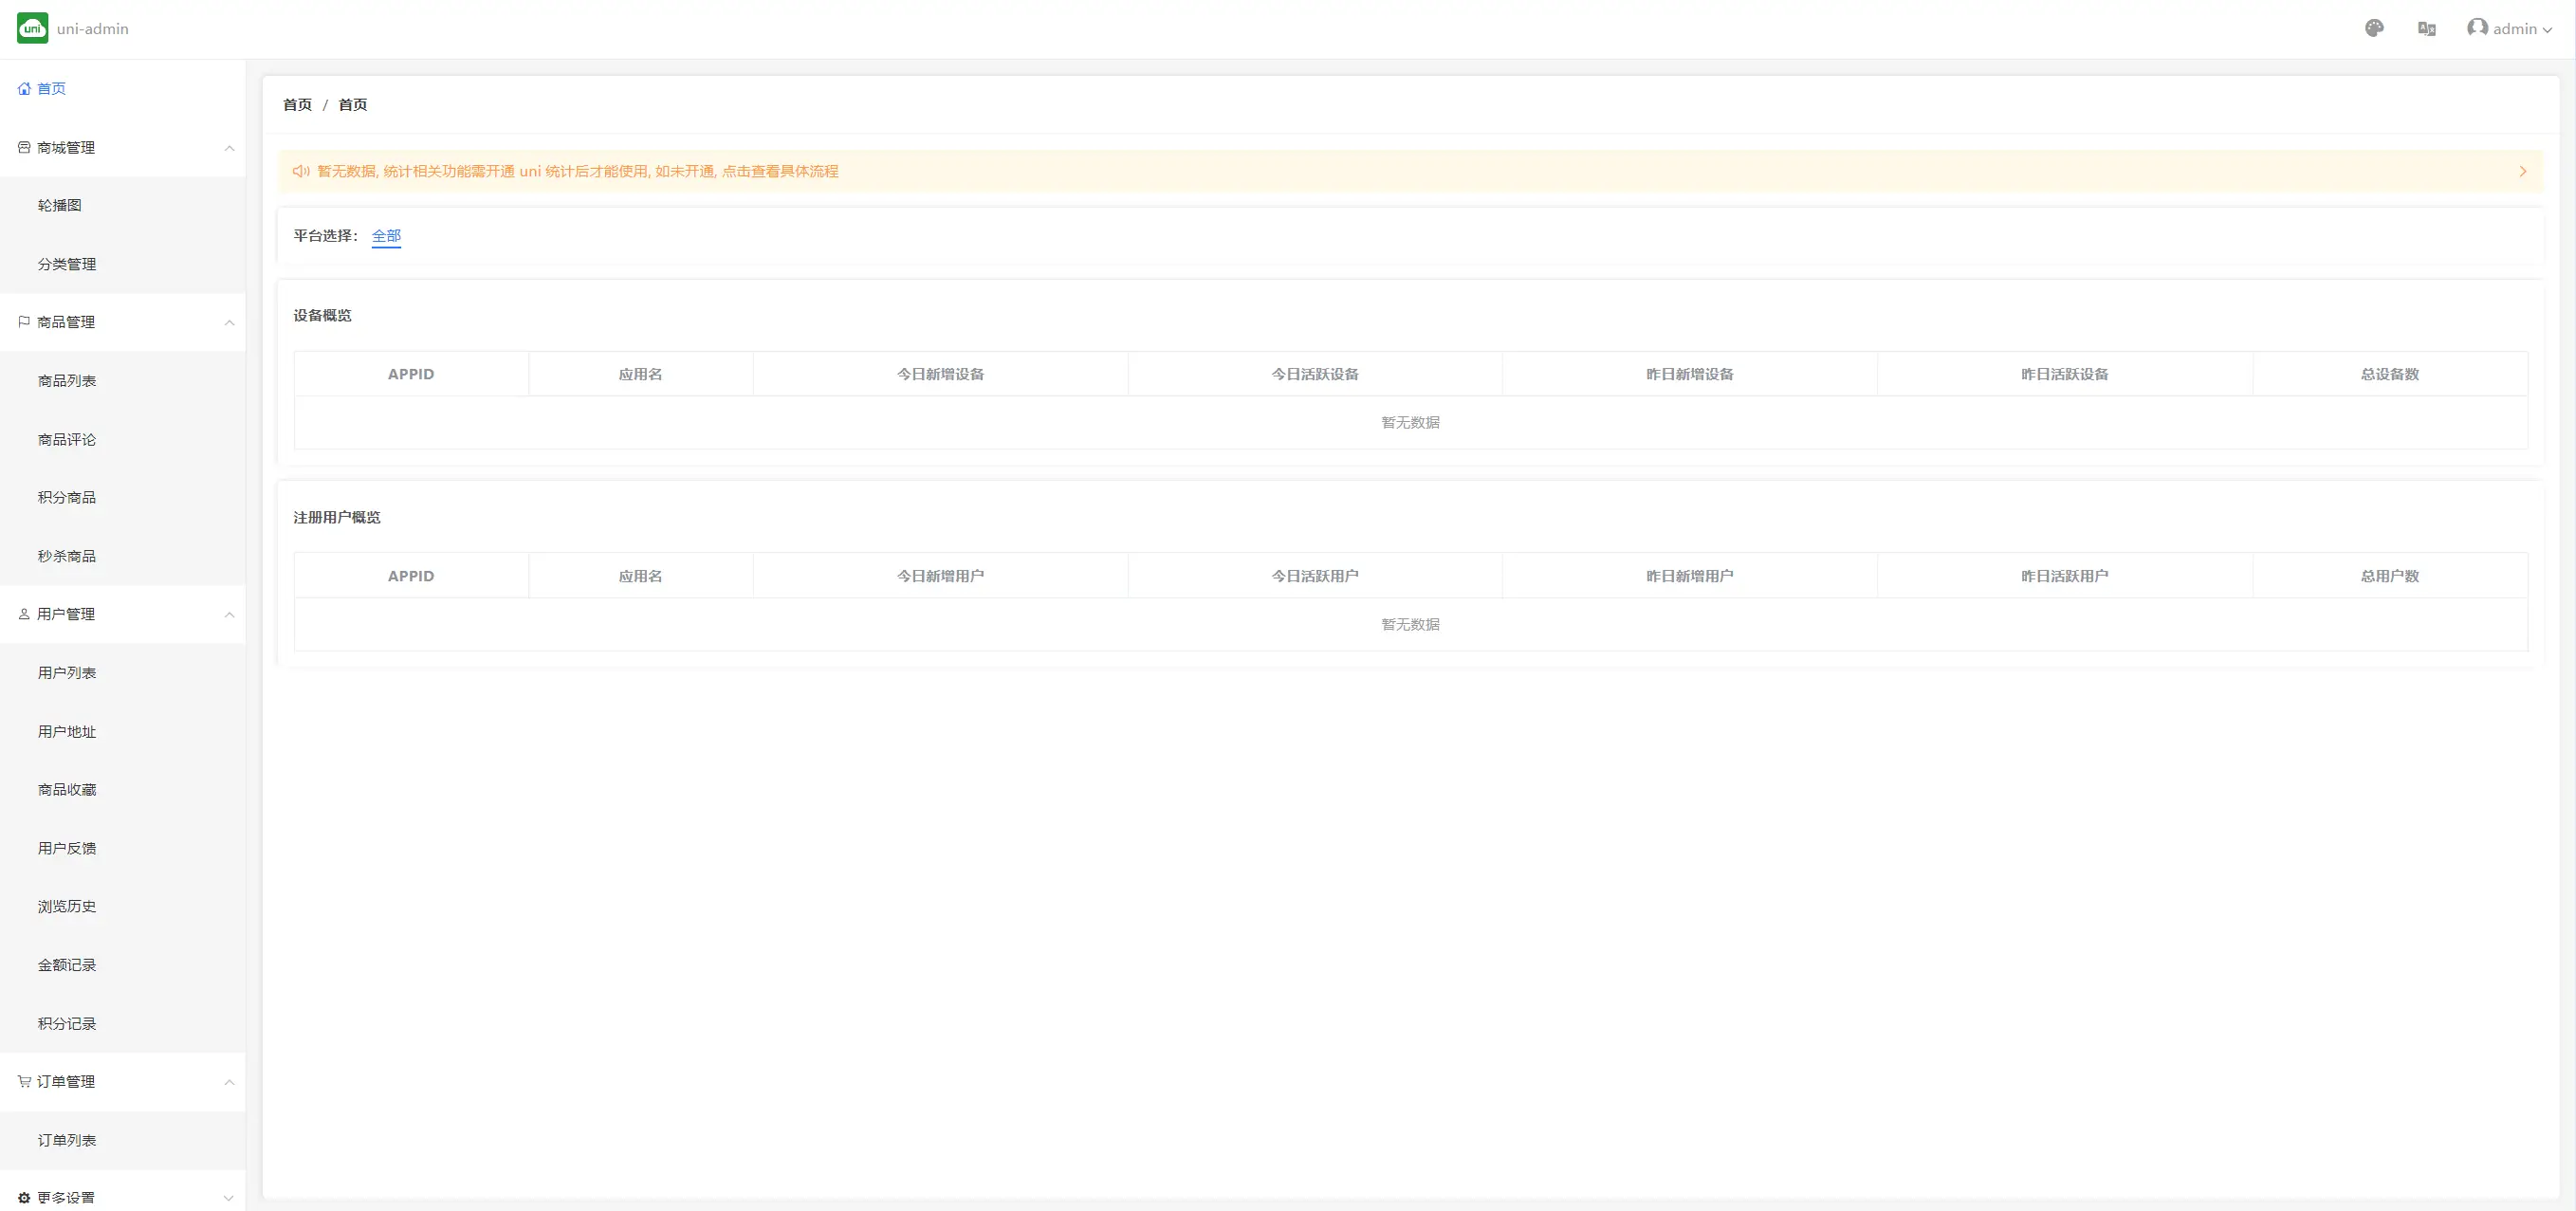This screenshot has height=1211, width=2576.
Task: Click APPID header in 设备概览 table
Action: click(411, 374)
